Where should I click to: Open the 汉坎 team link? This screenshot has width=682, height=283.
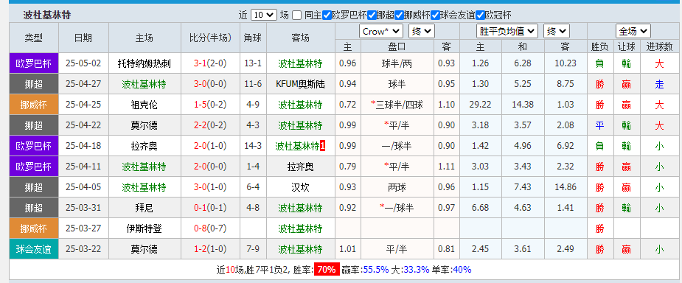[x=301, y=187]
